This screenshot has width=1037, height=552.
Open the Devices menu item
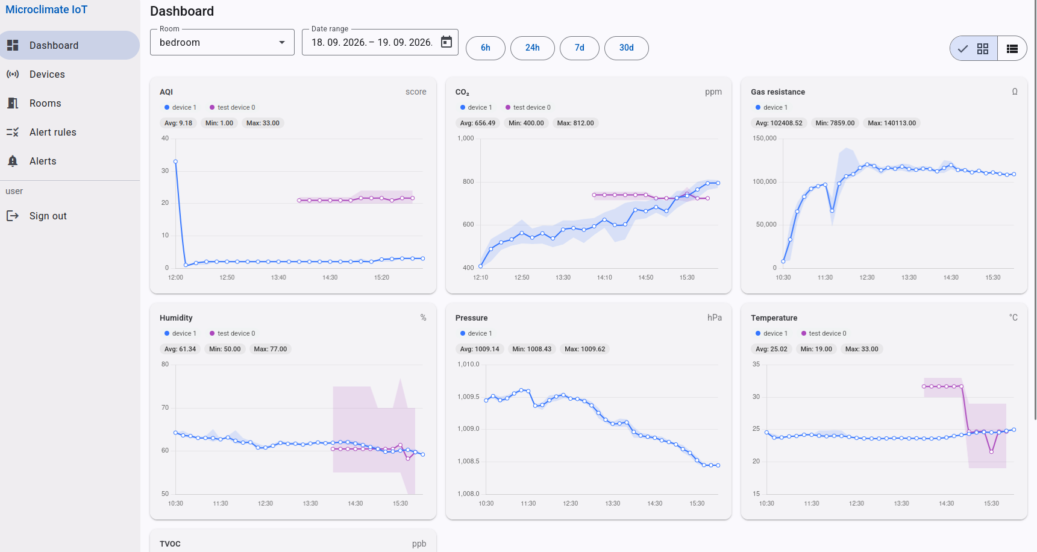click(70, 74)
